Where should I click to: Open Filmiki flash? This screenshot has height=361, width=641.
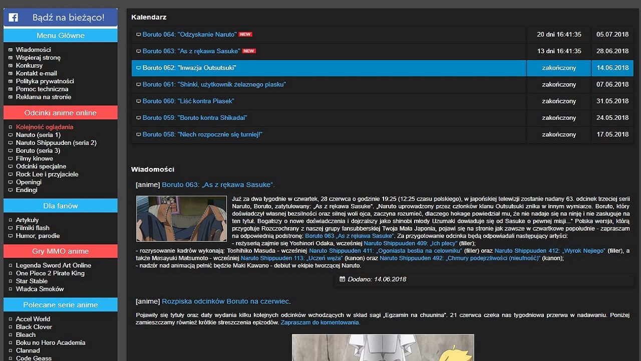point(33,228)
